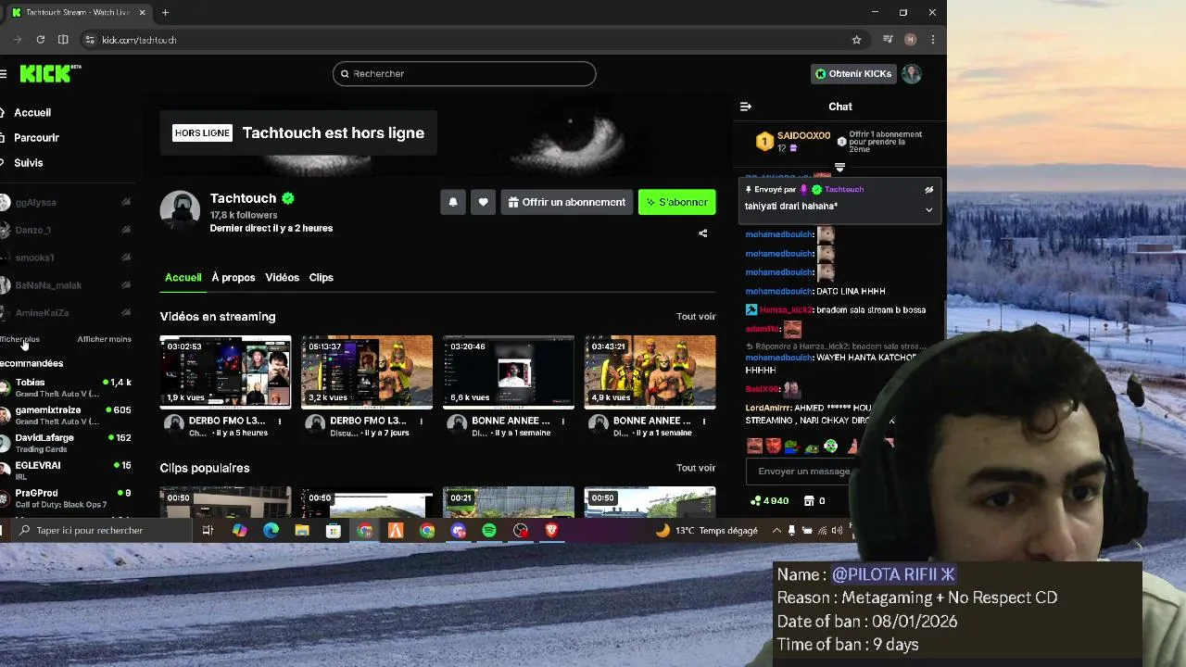Screen dimensions: 1186x667
Task: Focus the Rechercher search field
Action: [x=464, y=74]
